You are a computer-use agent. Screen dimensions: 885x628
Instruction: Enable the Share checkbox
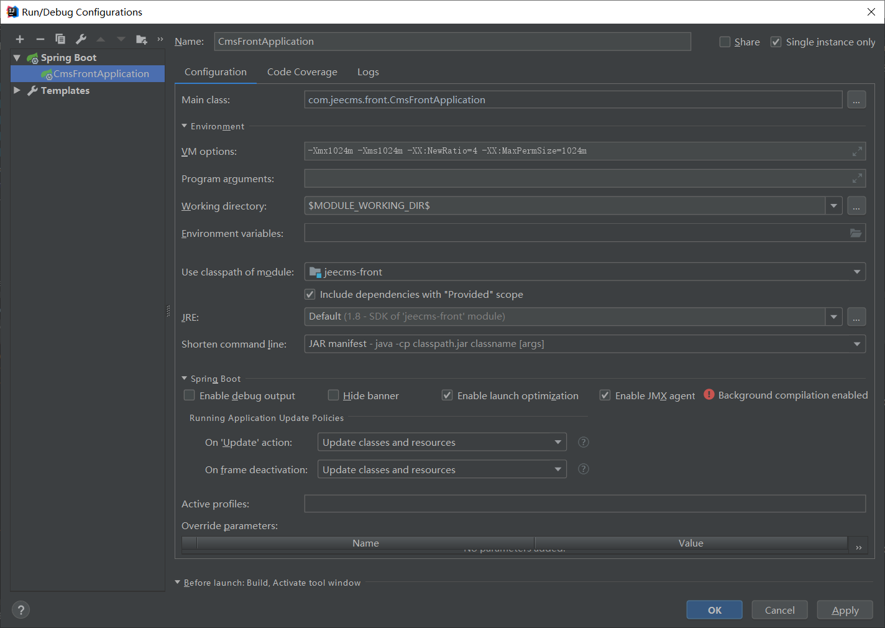pyautogui.click(x=725, y=42)
